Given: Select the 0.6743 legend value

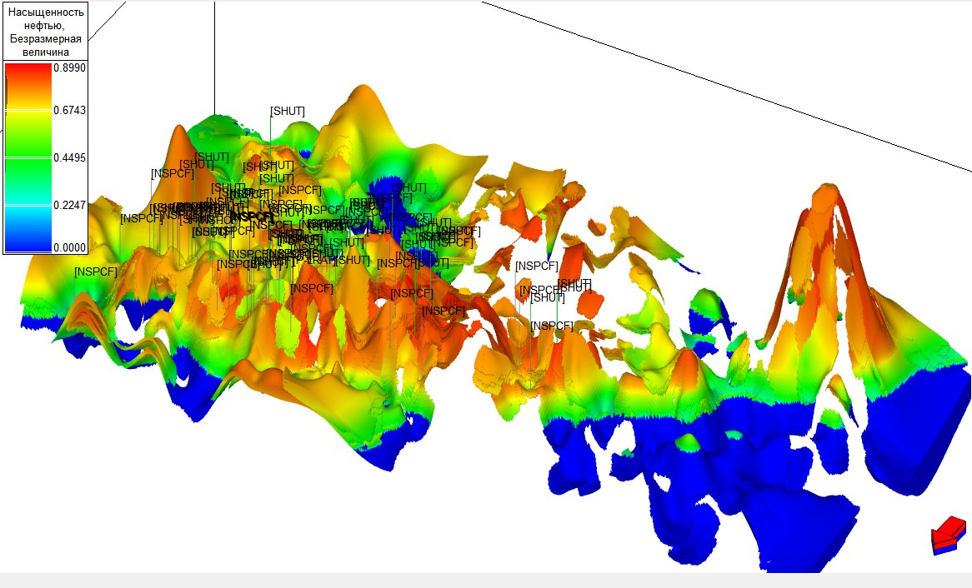Looking at the screenshot, I should (70, 111).
